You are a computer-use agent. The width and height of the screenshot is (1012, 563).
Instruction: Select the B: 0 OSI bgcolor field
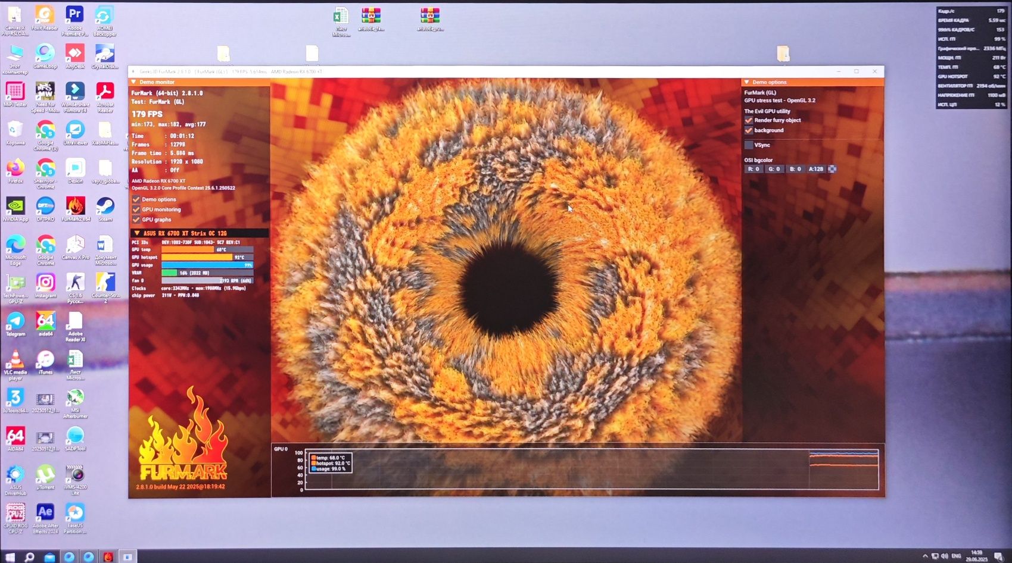(x=795, y=169)
